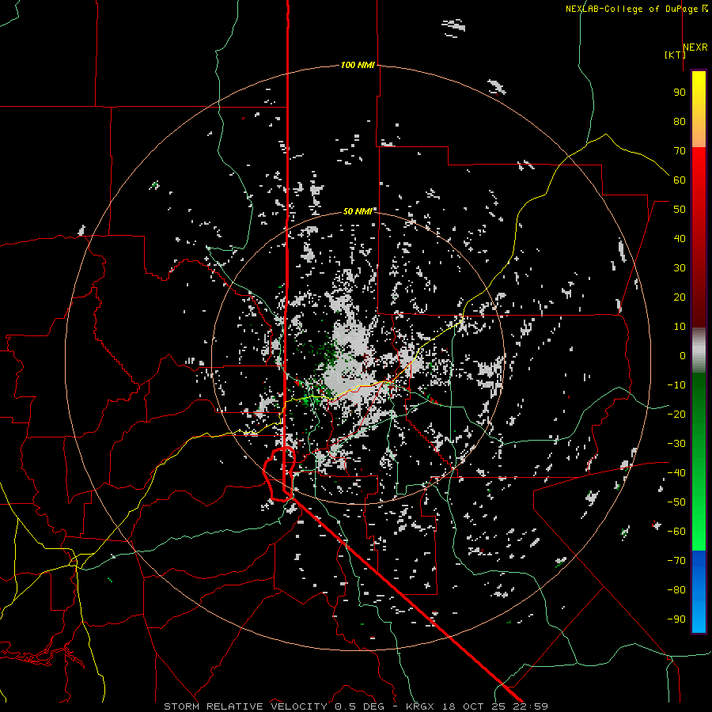712x712 pixels.
Task: Click the '100 NMI' range ring label
Action: [x=358, y=66]
